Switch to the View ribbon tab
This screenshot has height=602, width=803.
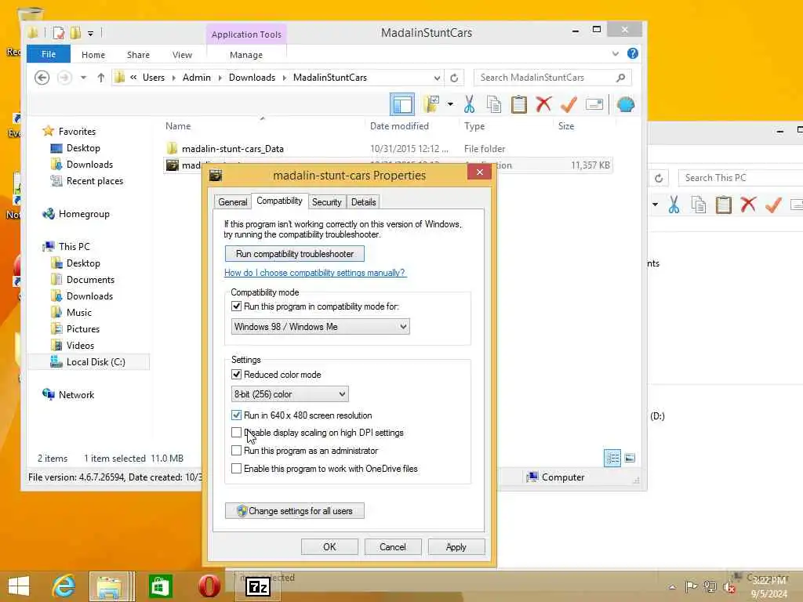182,55
